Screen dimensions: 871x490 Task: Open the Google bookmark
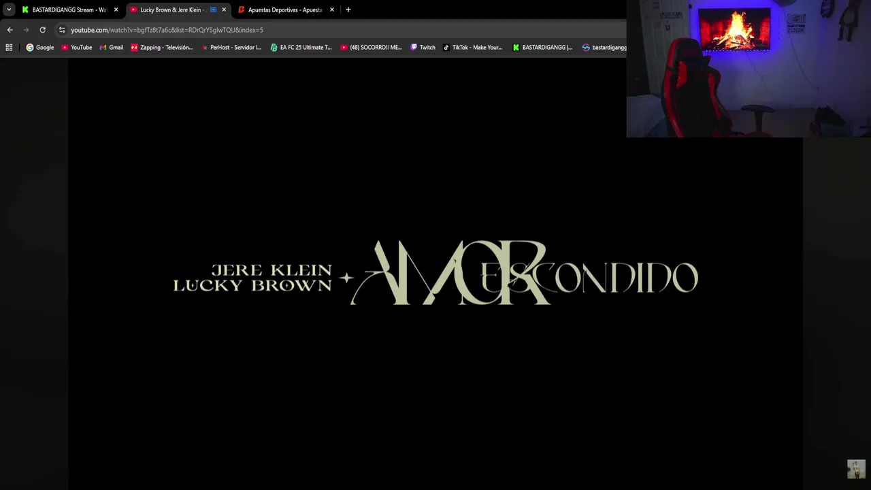40,48
